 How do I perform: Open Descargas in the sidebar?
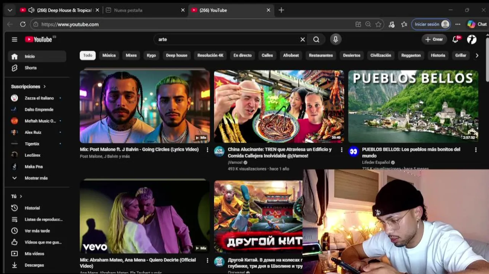tap(37, 265)
